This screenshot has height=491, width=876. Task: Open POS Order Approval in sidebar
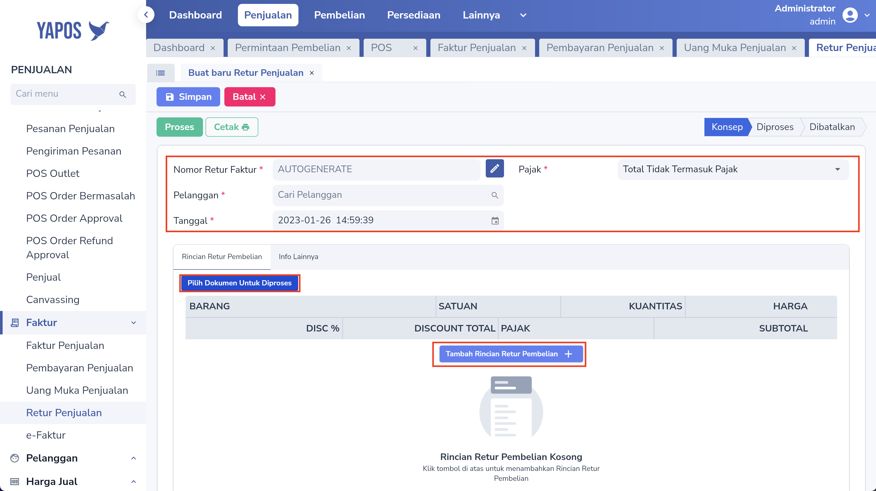pos(74,218)
